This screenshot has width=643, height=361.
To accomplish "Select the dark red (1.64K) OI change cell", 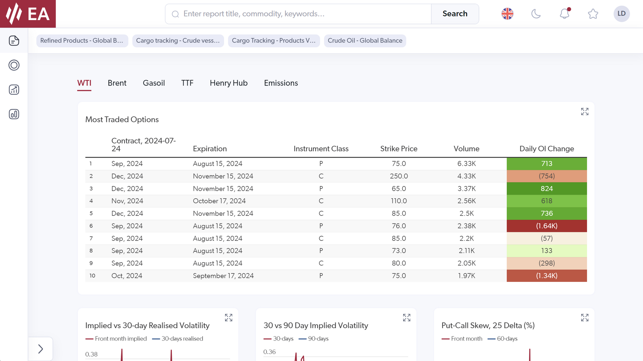I will pos(547,226).
